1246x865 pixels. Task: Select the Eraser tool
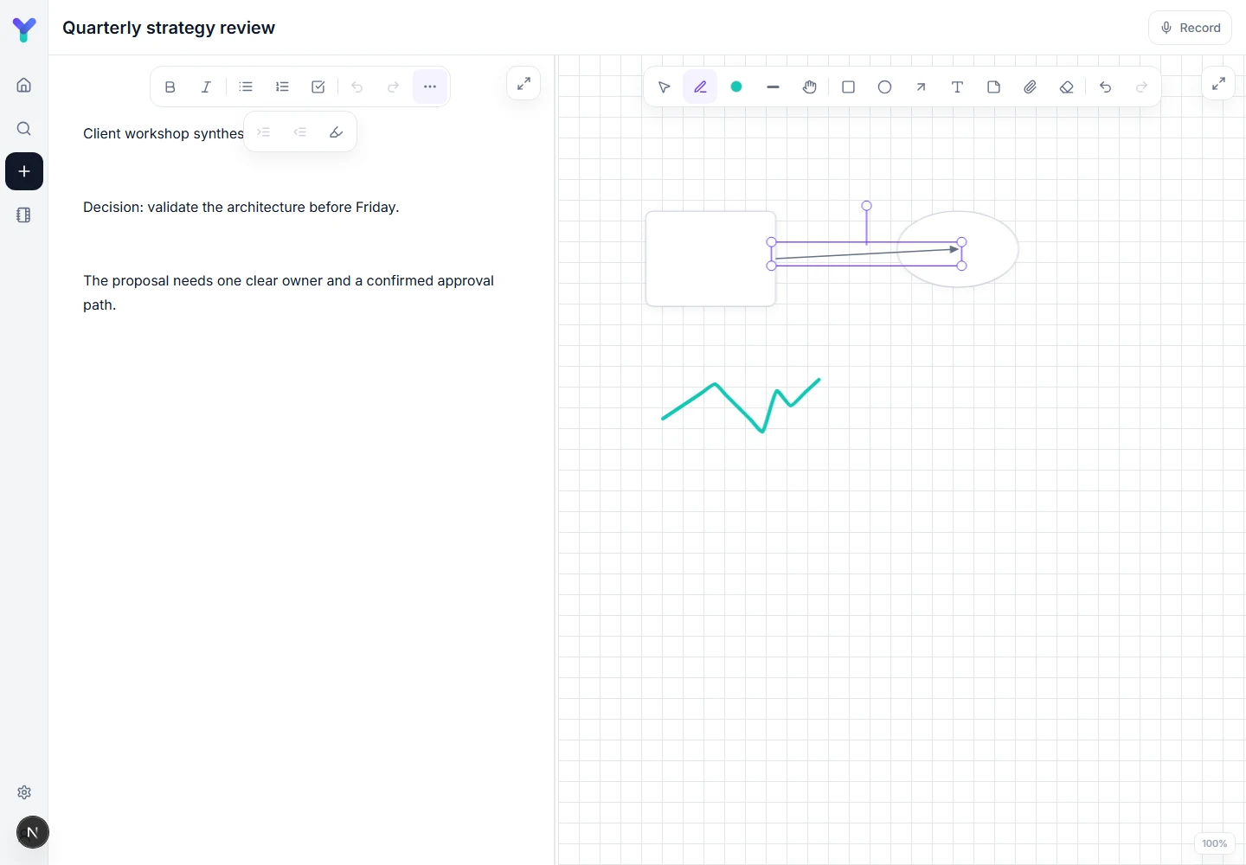point(1066,86)
